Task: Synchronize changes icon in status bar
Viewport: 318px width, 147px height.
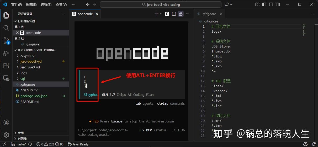Action: [x=30, y=144]
